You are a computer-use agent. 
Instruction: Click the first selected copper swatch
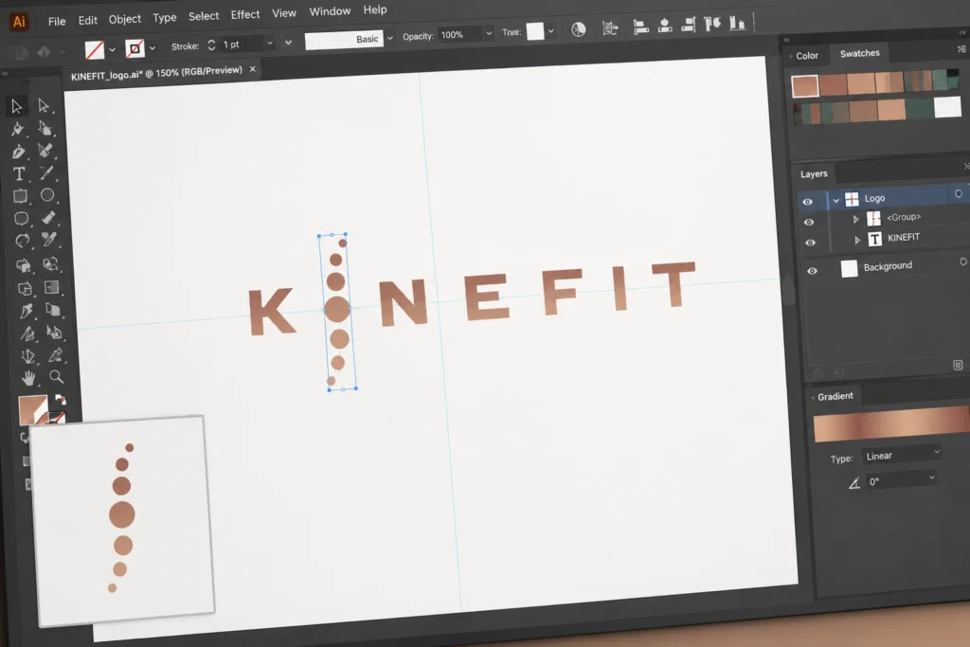tap(805, 86)
